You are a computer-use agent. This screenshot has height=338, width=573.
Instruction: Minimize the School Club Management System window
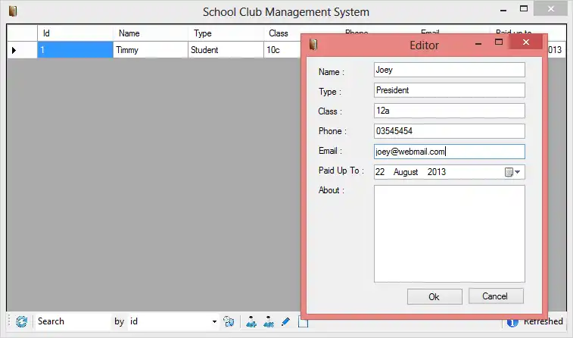click(503, 11)
